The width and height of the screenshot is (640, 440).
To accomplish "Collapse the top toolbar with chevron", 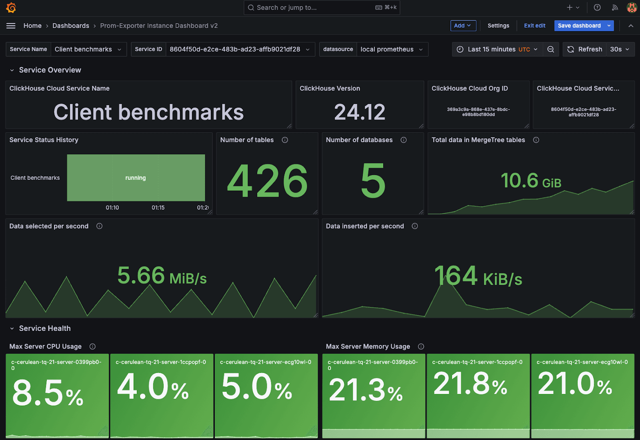I will pyautogui.click(x=631, y=26).
